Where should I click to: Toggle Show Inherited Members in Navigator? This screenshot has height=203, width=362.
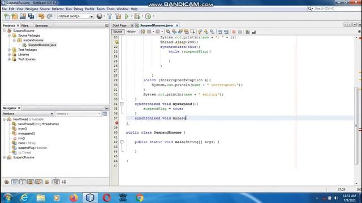(7, 182)
